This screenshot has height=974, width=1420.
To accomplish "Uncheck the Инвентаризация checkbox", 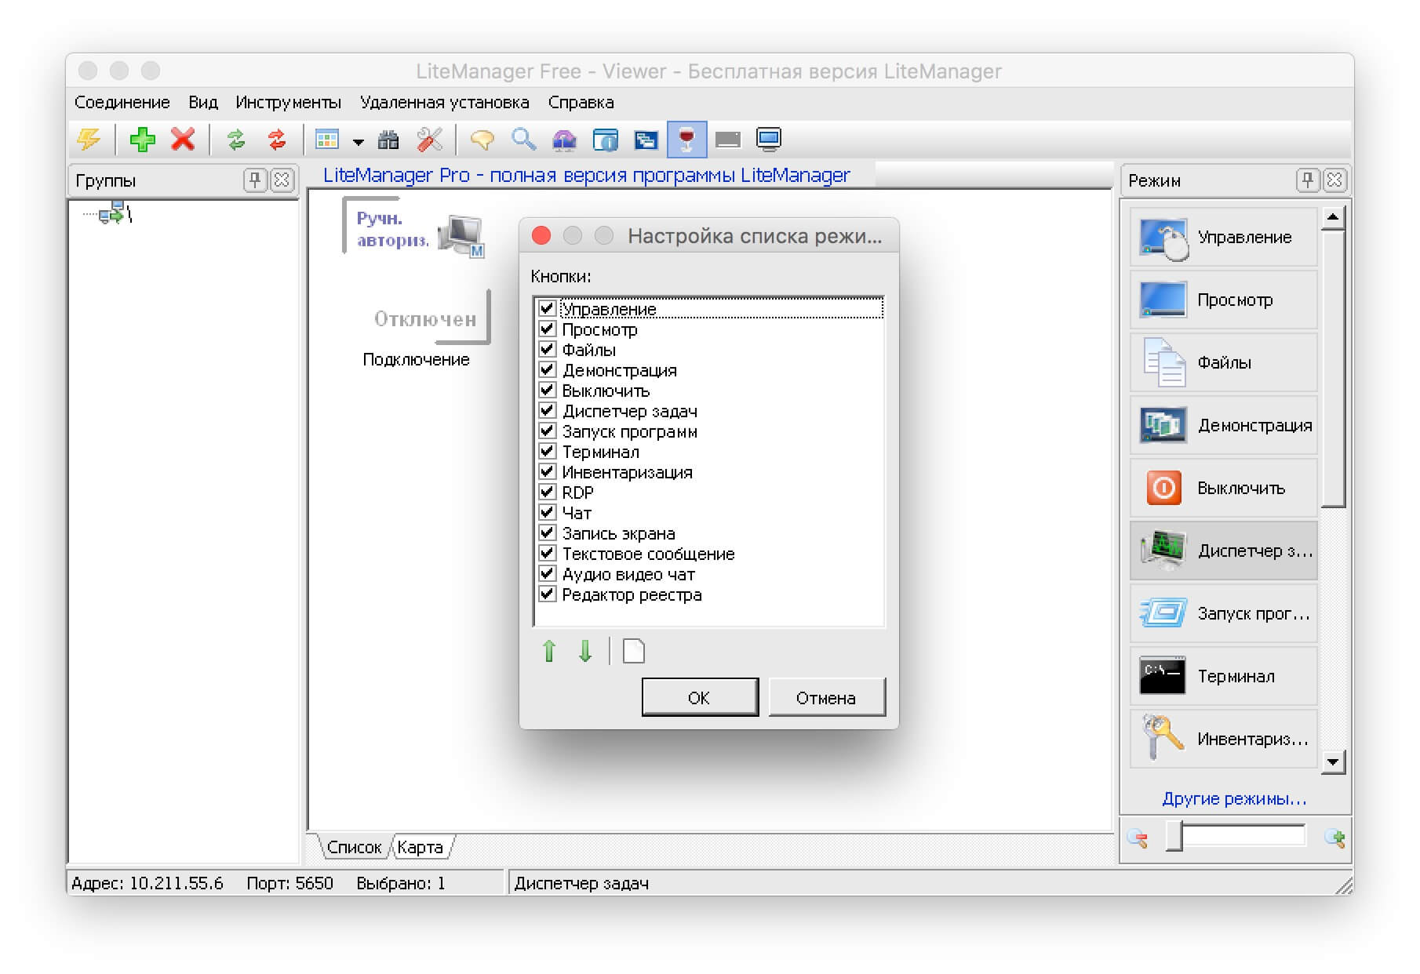I will coord(548,471).
